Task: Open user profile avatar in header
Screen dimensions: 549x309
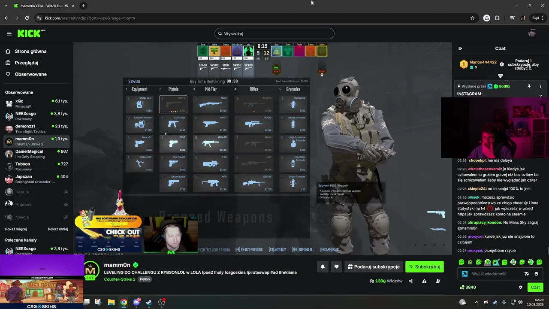Action: [533, 33]
